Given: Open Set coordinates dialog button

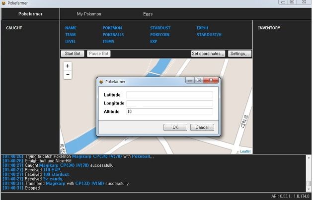Looking at the screenshot, I should 208,53.
